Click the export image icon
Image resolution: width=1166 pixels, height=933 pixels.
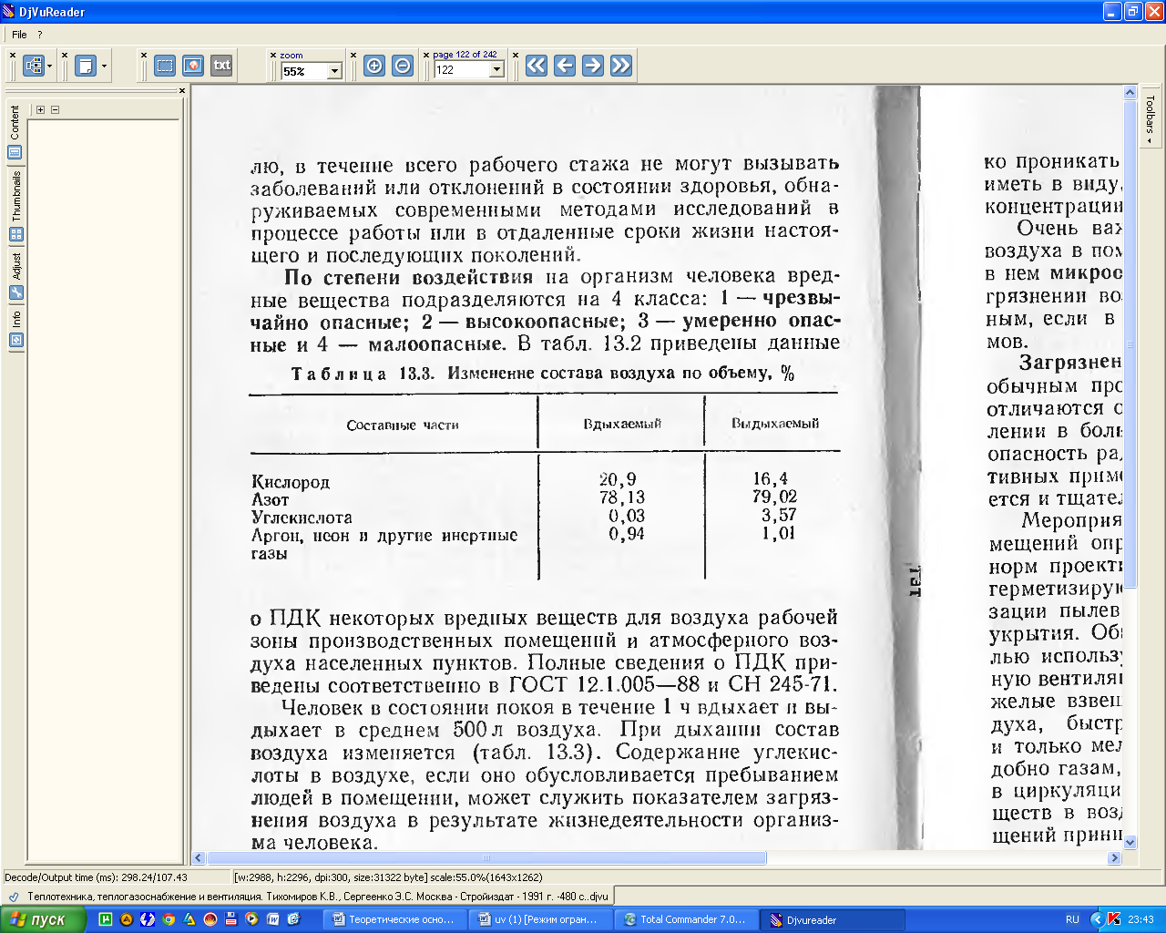pos(193,66)
